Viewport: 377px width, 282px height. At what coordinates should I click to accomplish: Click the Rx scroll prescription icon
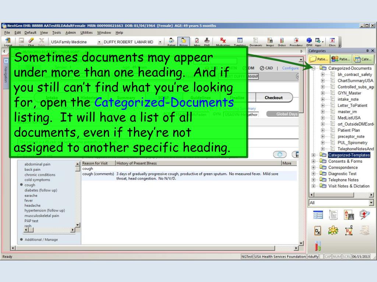(x=349, y=231)
